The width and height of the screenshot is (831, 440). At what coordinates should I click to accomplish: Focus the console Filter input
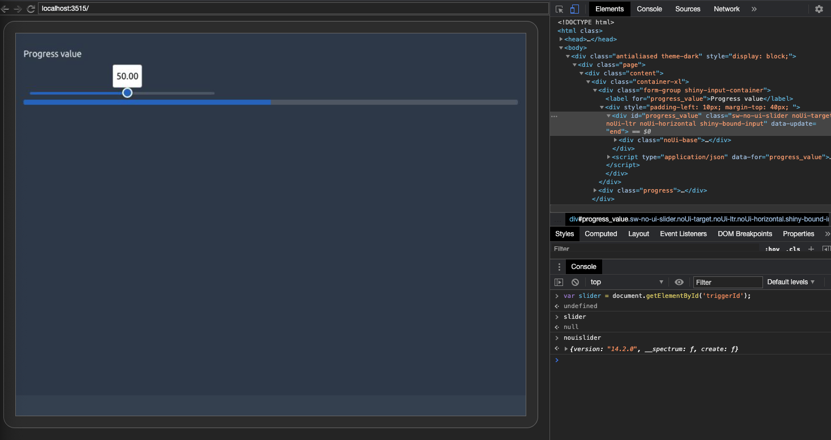click(x=728, y=282)
